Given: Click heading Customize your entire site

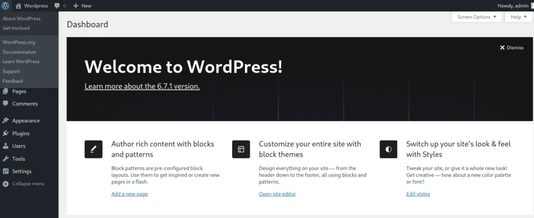Looking at the screenshot, I should [x=310, y=149].
